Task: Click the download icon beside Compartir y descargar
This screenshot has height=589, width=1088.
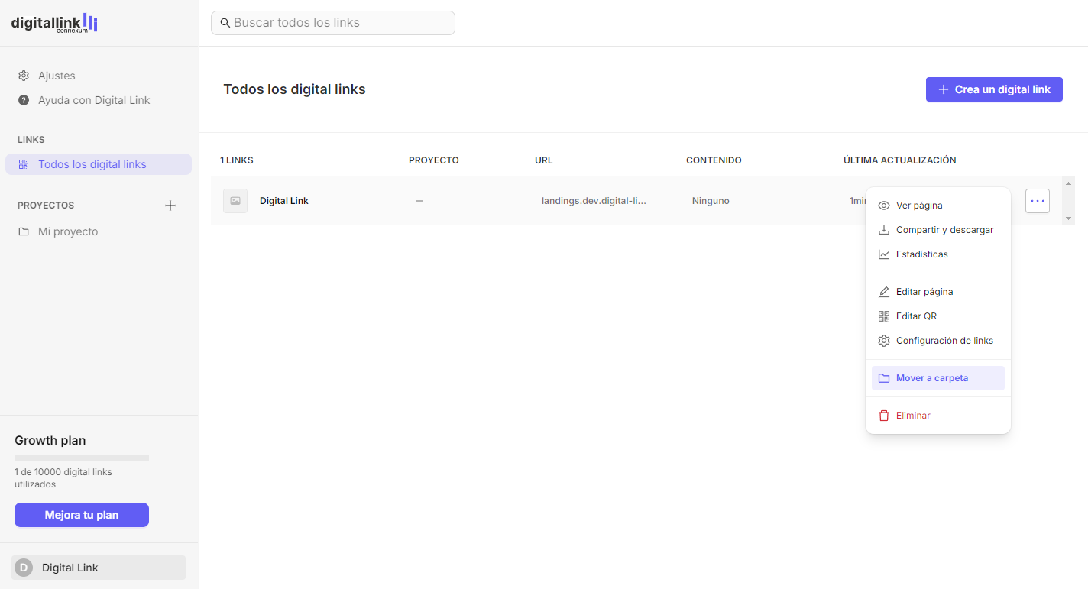Action: [884, 230]
